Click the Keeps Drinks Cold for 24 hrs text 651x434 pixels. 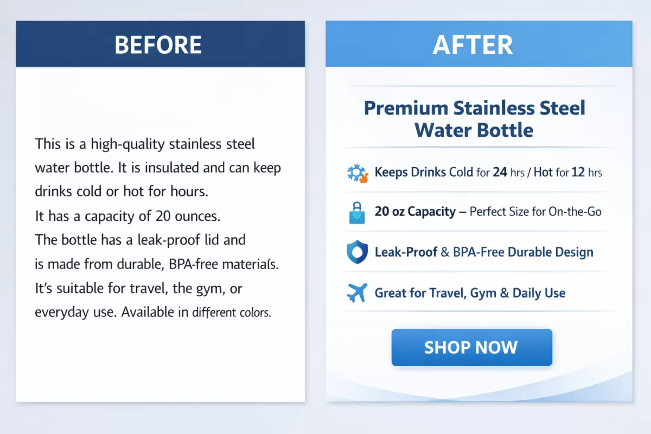click(x=488, y=173)
